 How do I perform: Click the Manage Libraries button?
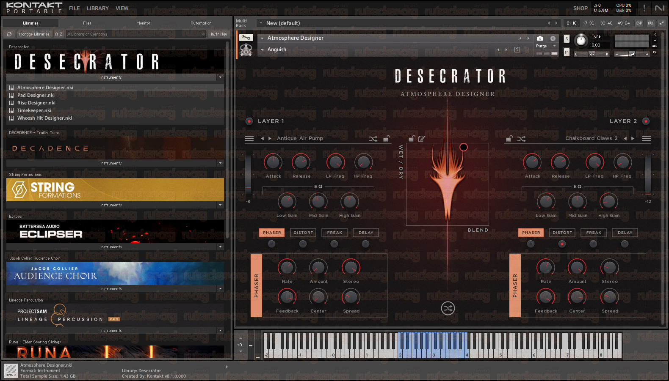[x=34, y=34]
